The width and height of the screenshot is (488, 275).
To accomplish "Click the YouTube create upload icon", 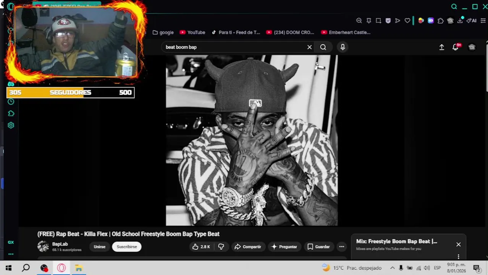I will pos(442,47).
